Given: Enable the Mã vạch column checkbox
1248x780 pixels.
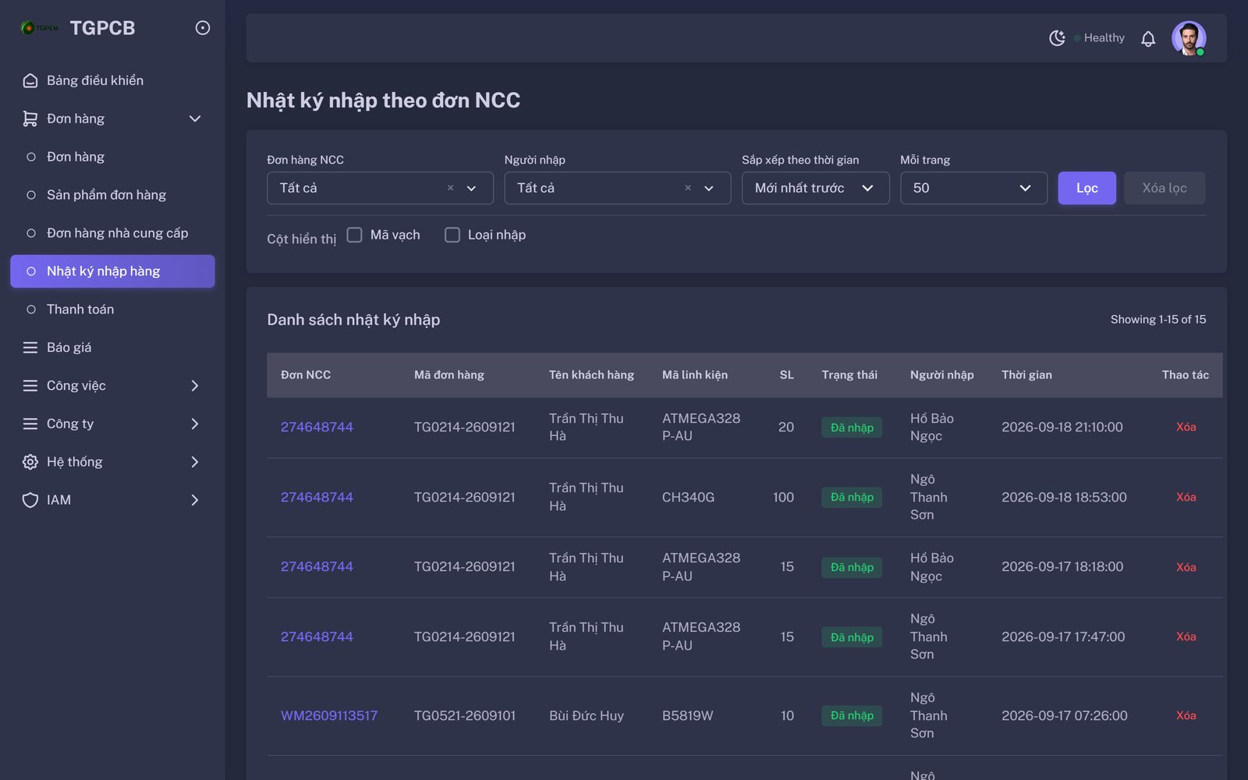Looking at the screenshot, I should click(x=354, y=235).
